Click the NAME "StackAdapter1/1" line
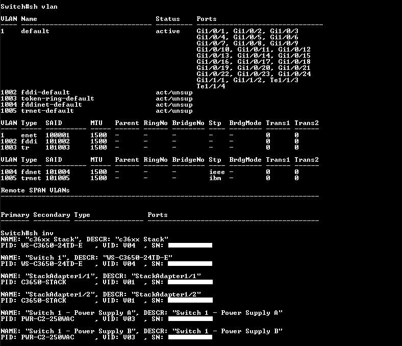Image resolution: width=402 pixels, height=346 pixels. [x=101, y=276]
